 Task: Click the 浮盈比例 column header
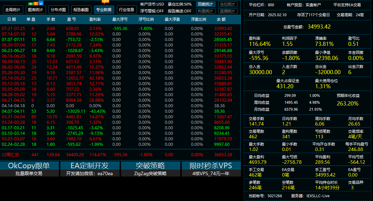click(199, 20)
